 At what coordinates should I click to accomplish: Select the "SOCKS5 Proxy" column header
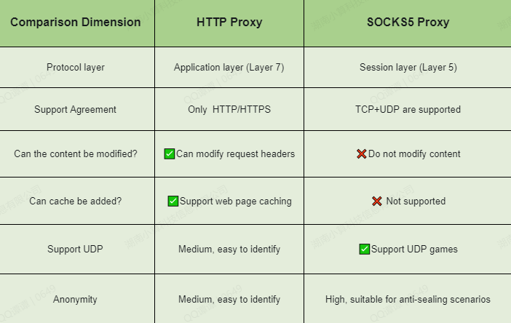point(408,23)
